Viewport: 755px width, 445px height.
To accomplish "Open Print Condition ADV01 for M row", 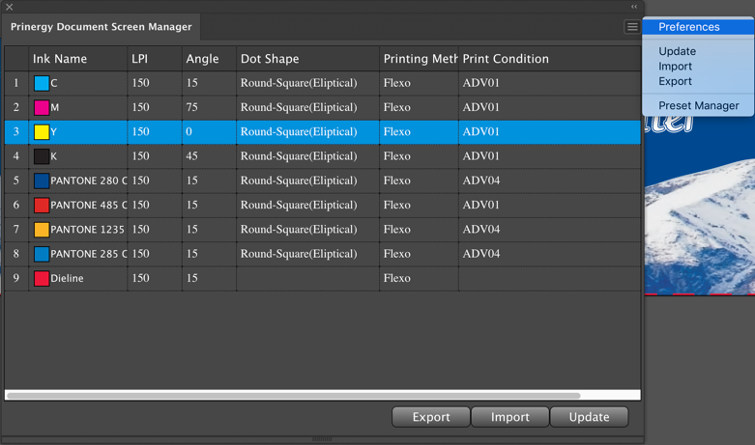I will (x=547, y=107).
